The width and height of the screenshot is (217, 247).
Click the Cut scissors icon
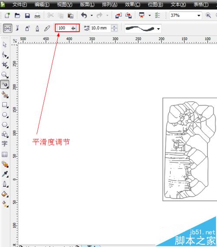pos(50,16)
